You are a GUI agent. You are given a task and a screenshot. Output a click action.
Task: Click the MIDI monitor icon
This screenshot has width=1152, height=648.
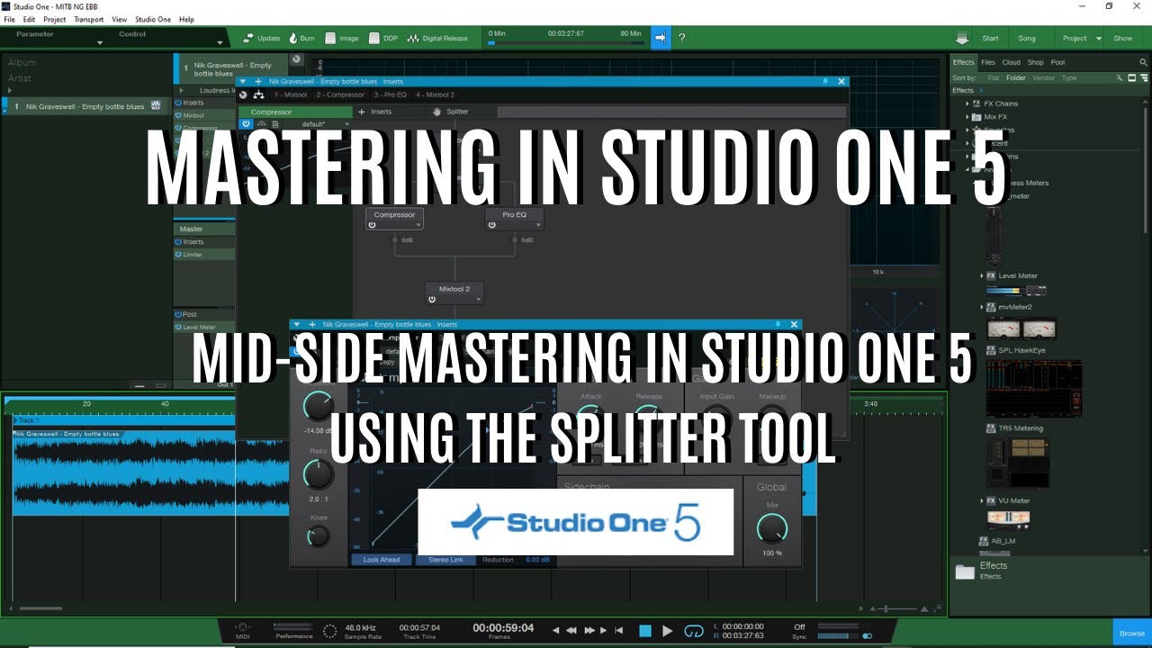pos(242,627)
